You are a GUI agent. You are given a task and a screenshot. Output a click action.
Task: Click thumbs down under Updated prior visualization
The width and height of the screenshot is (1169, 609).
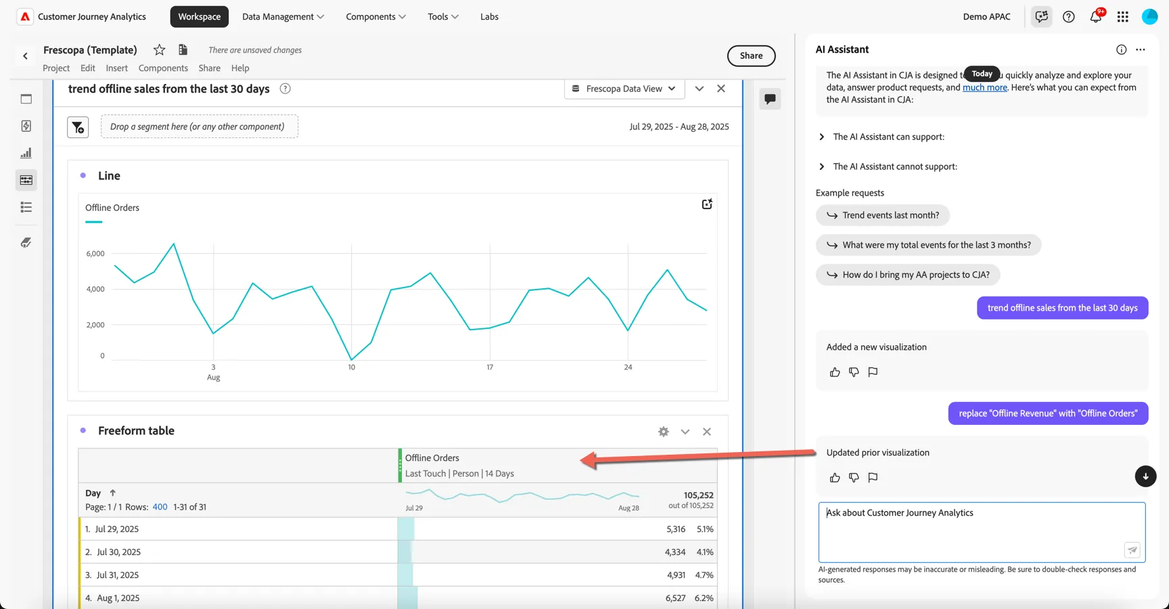pyautogui.click(x=854, y=478)
